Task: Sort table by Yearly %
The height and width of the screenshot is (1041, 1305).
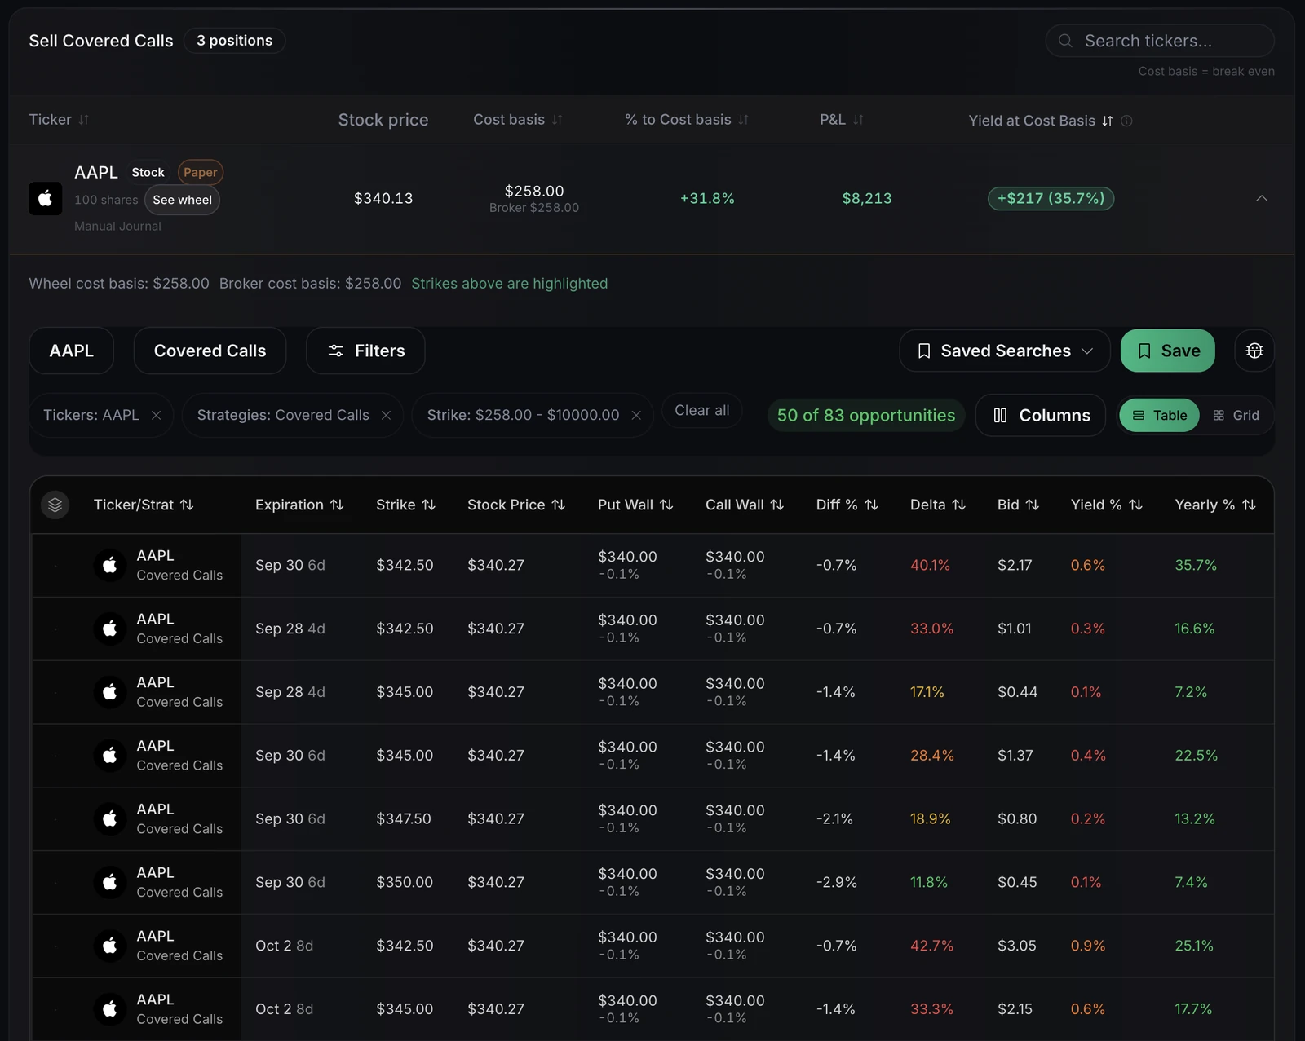Action: point(1215,505)
